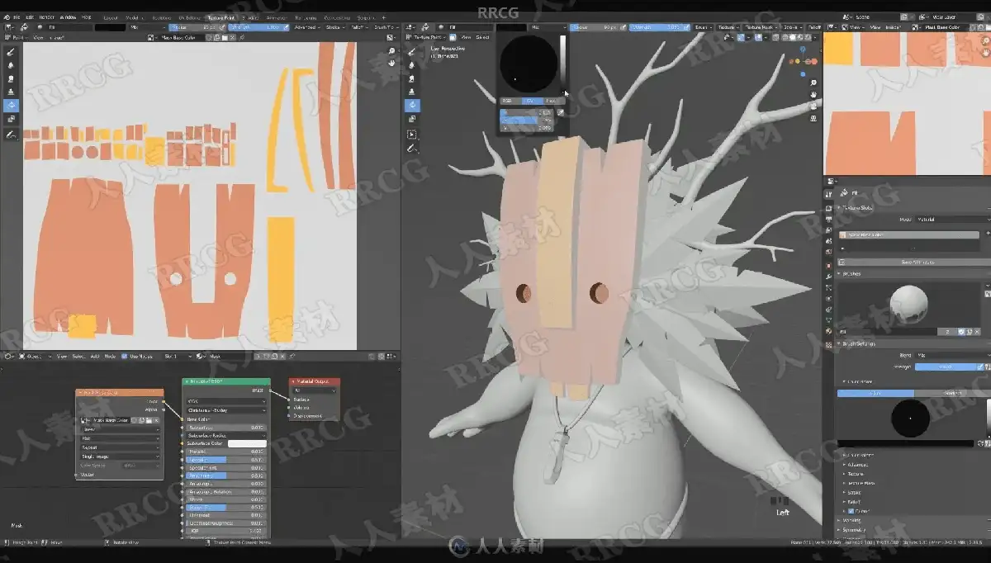The width and height of the screenshot is (991, 563).
Task: Open the Falloff dropdown in the top toolbar
Action: (x=359, y=27)
